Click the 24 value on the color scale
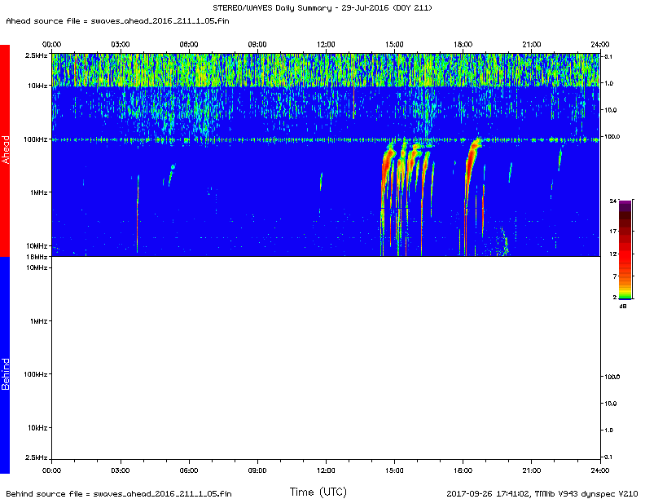 tap(610, 201)
